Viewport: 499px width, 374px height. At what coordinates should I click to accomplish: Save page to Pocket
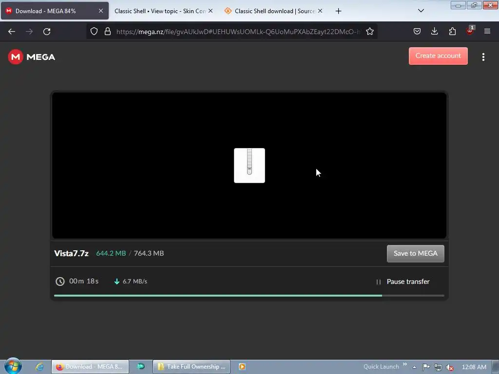[417, 31]
